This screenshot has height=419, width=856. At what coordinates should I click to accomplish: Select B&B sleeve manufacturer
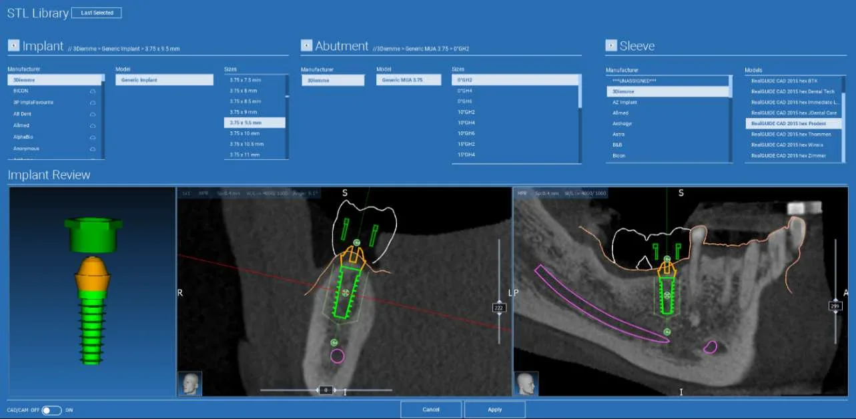[x=667, y=145]
